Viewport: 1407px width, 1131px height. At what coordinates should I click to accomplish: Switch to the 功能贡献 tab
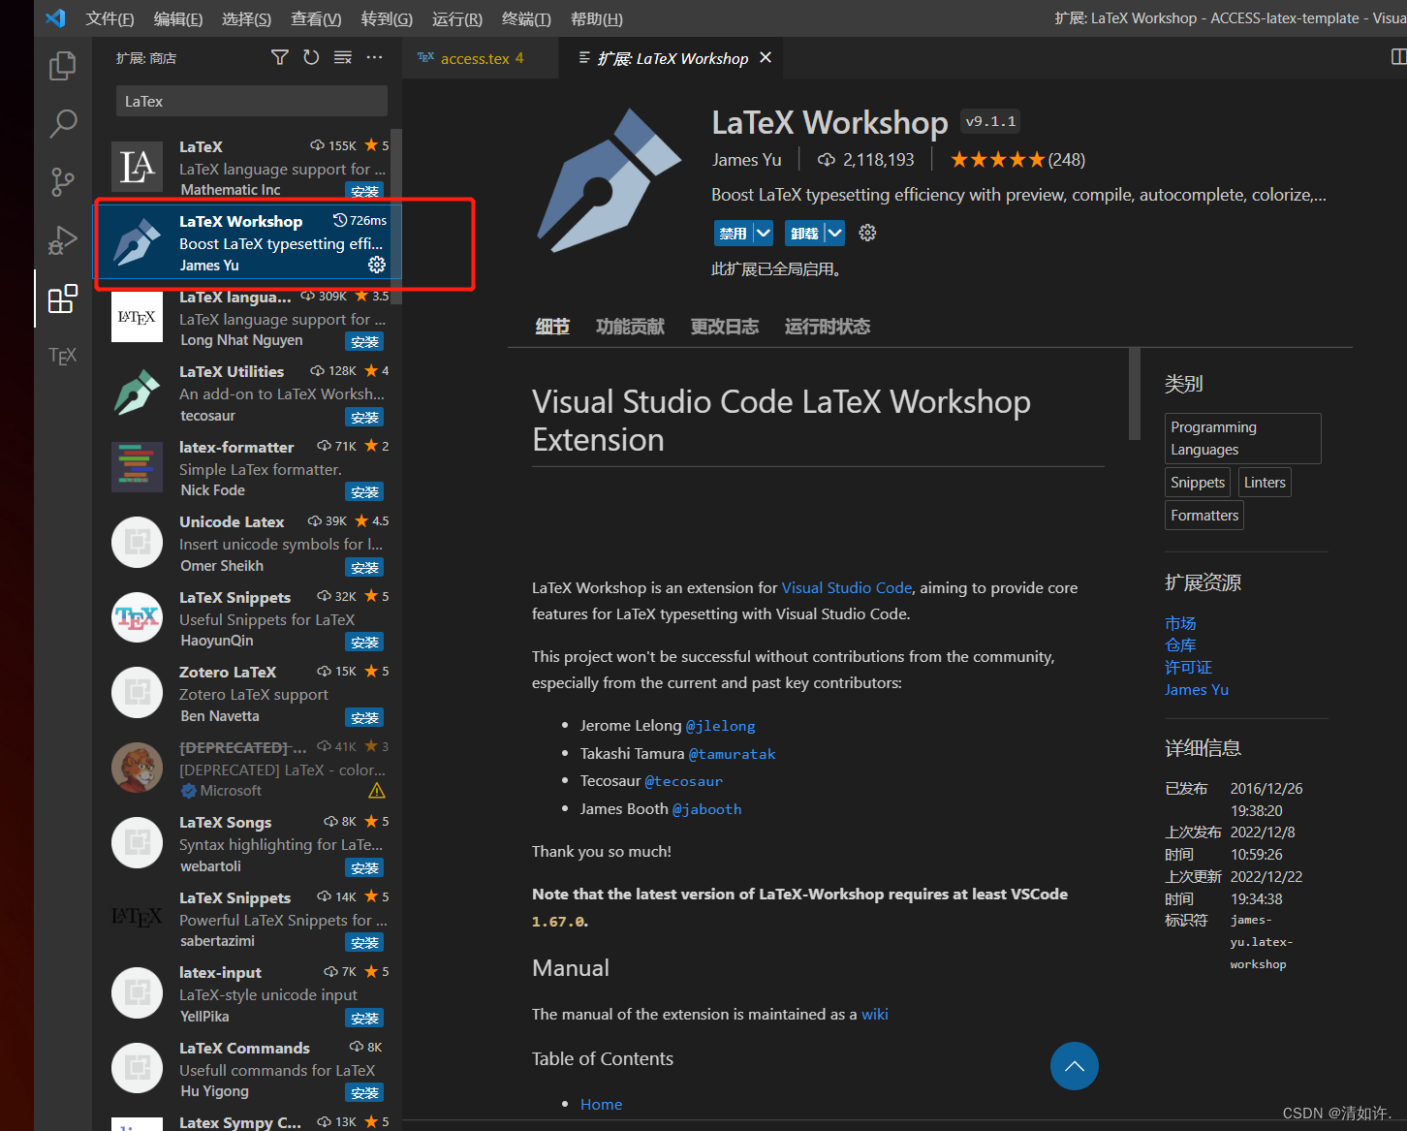[630, 327]
